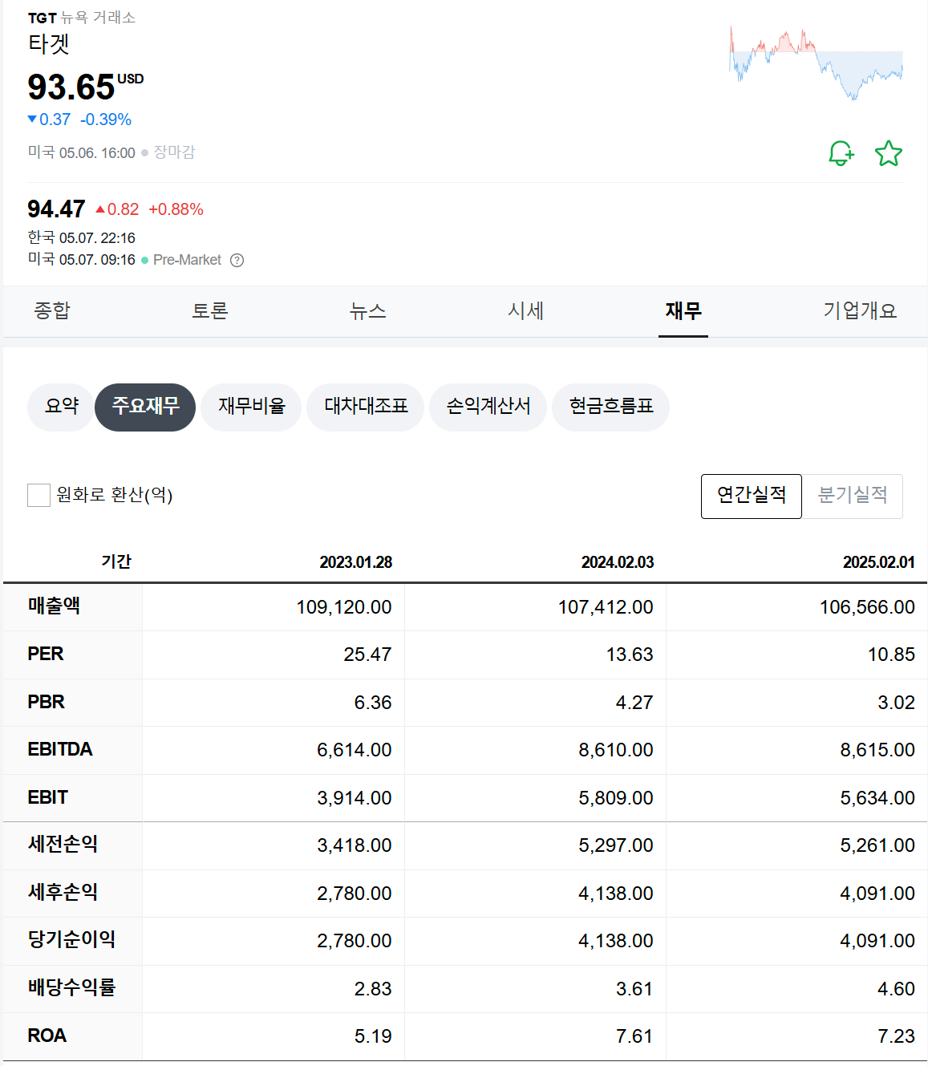This screenshot has width=928, height=1066.
Task: Click the revenue value 109,120.00
Action: pos(344,607)
